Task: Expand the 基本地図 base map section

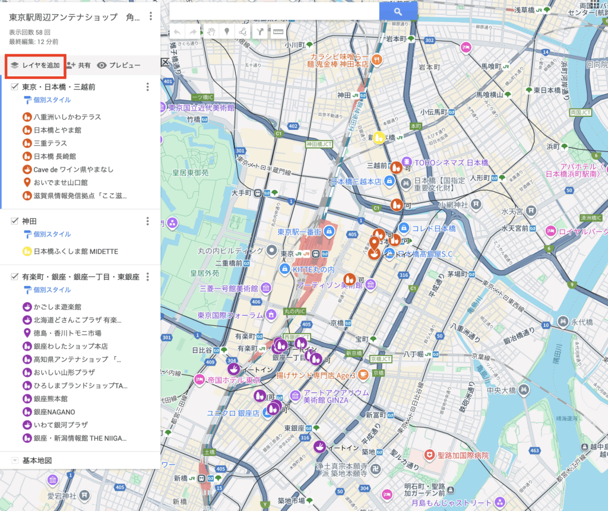Action: click(x=15, y=461)
